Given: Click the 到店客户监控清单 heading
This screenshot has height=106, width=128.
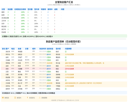Looking at the screenshot, I should [x=63, y=41].
